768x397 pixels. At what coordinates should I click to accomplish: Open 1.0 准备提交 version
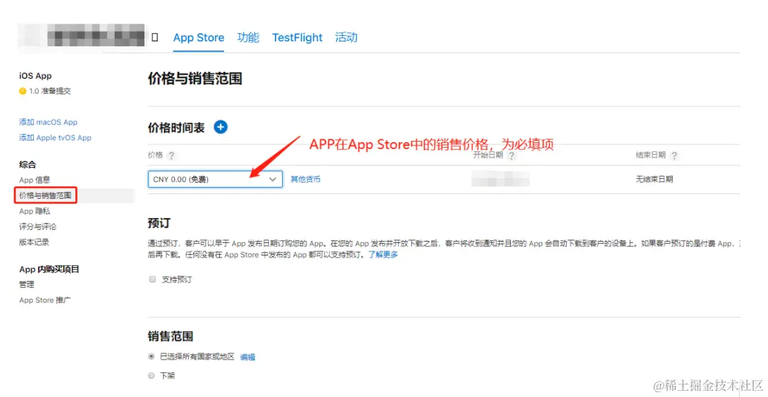[x=50, y=91]
